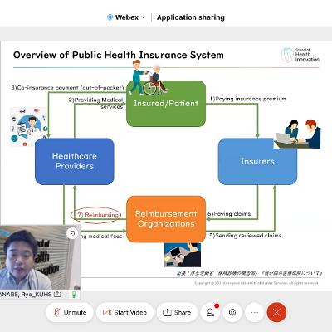The height and width of the screenshot is (332, 332).
Task: Open the Share content button
Action: coord(177,312)
